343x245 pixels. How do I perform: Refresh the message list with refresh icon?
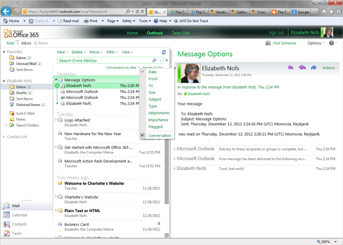tap(164, 52)
